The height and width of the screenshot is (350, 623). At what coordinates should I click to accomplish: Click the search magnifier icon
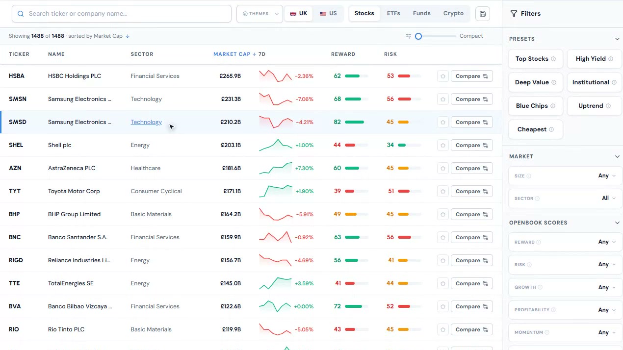point(21,14)
